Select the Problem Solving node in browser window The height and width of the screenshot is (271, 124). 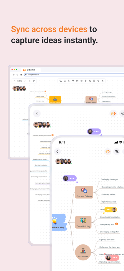click(91, 100)
